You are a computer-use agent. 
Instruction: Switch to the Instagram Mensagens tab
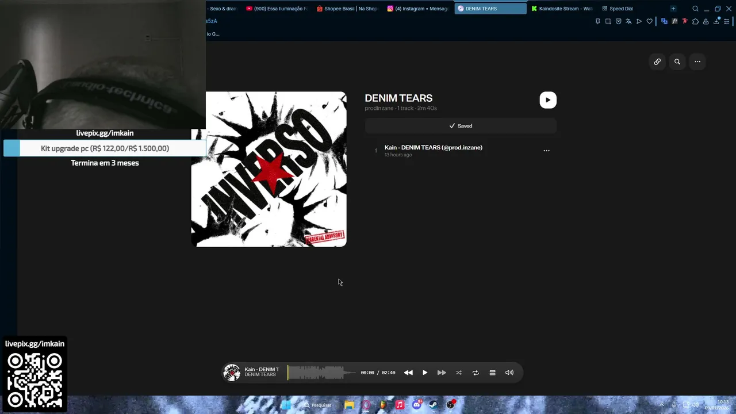418,9
